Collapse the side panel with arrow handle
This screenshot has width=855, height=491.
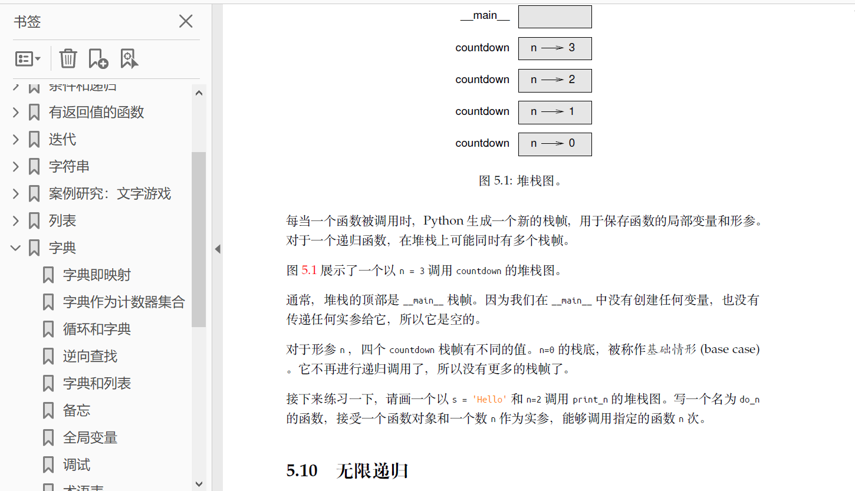click(217, 249)
